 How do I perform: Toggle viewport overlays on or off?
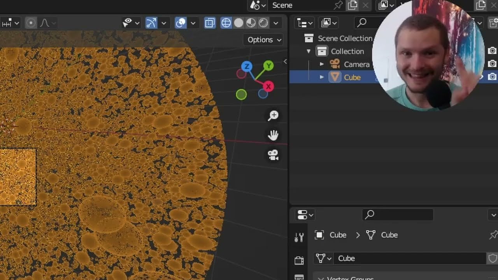click(181, 23)
